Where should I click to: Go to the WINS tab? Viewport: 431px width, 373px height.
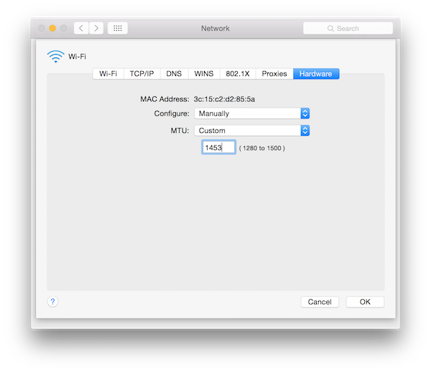click(204, 73)
